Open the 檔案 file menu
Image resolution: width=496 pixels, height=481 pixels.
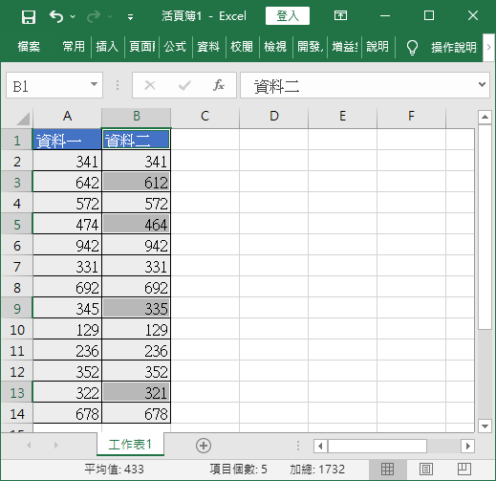29,47
